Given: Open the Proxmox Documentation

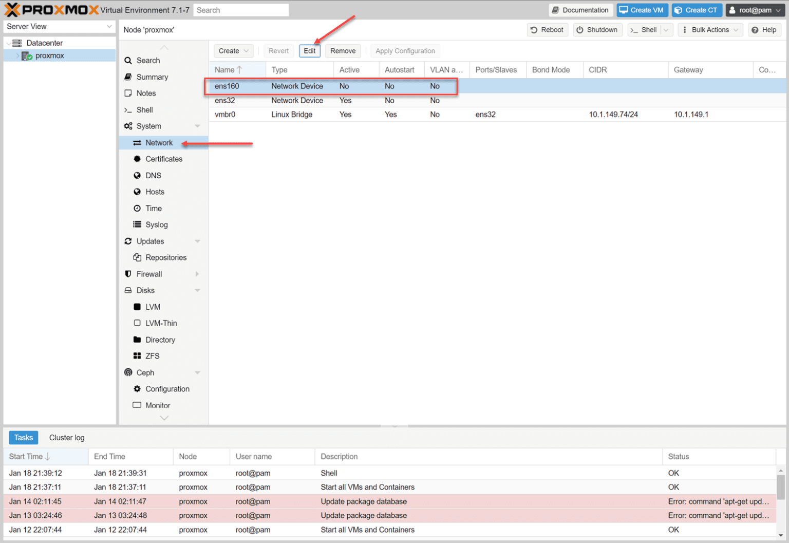Looking at the screenshot, I should [x=581, y=10].
